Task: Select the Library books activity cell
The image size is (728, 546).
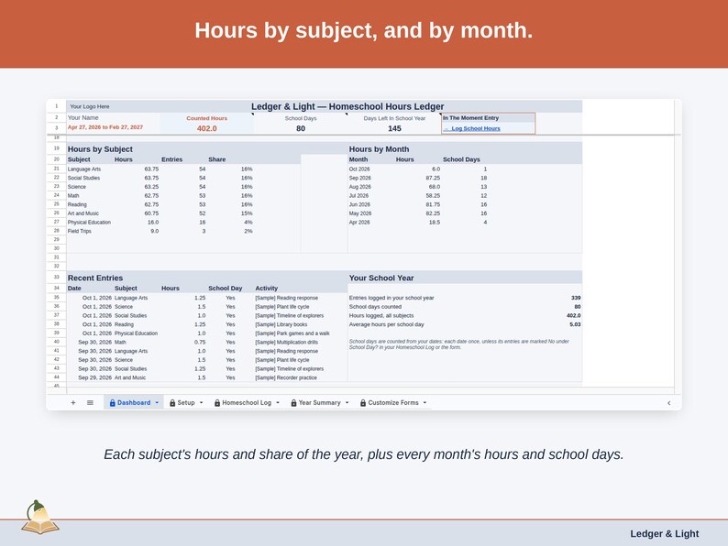Action: 281,324
